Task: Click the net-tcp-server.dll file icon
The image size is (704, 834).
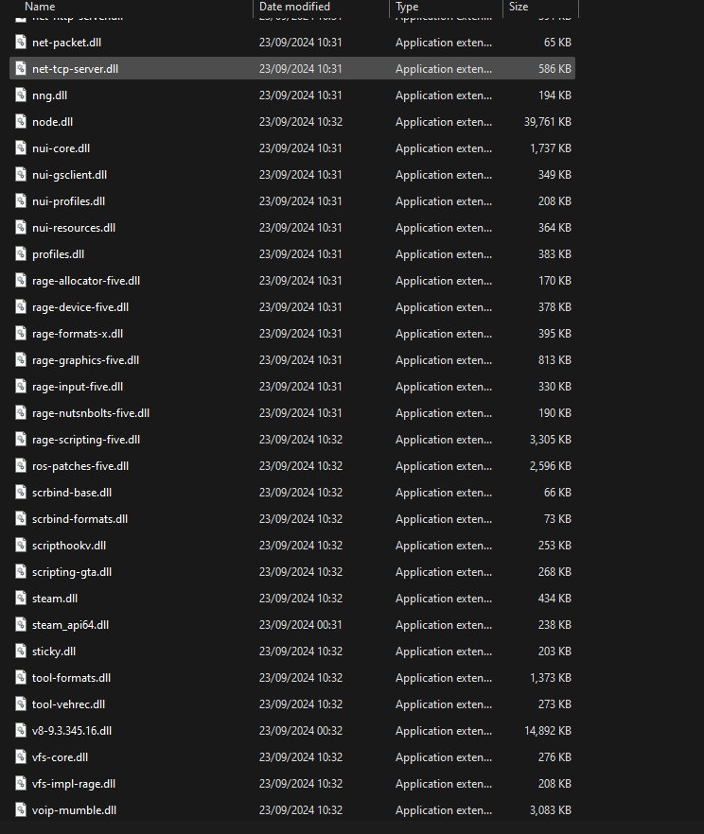Action: [21, 69]
